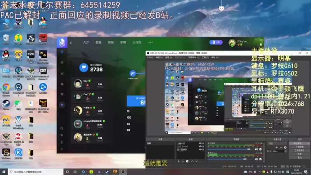
Task: Open the Windows Start button
Action: click(4, 171)
